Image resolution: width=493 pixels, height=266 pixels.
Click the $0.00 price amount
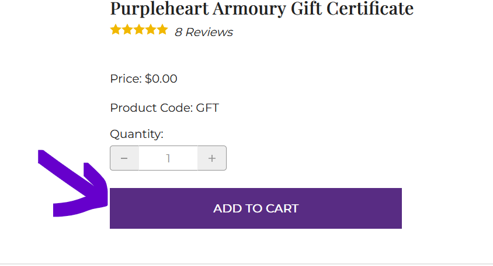click(161, 79)
